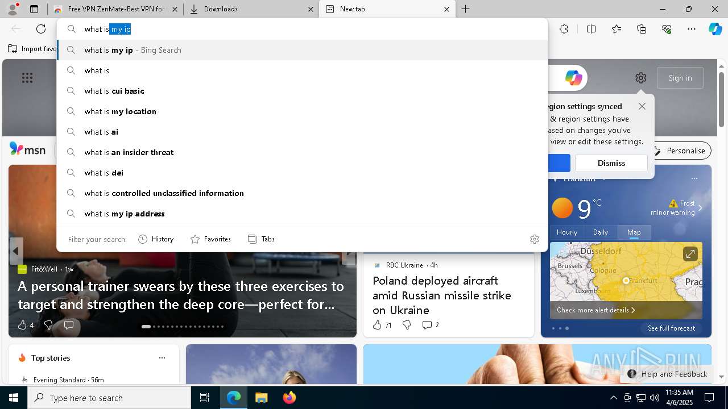This screenshot has height=409, width=728.
Task: Open the tab actions menu icon
Action: (x=34, y=9)
